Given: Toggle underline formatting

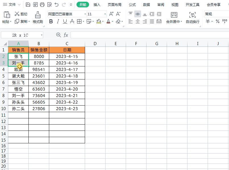Looking at the screenshot, I should 65,21.
